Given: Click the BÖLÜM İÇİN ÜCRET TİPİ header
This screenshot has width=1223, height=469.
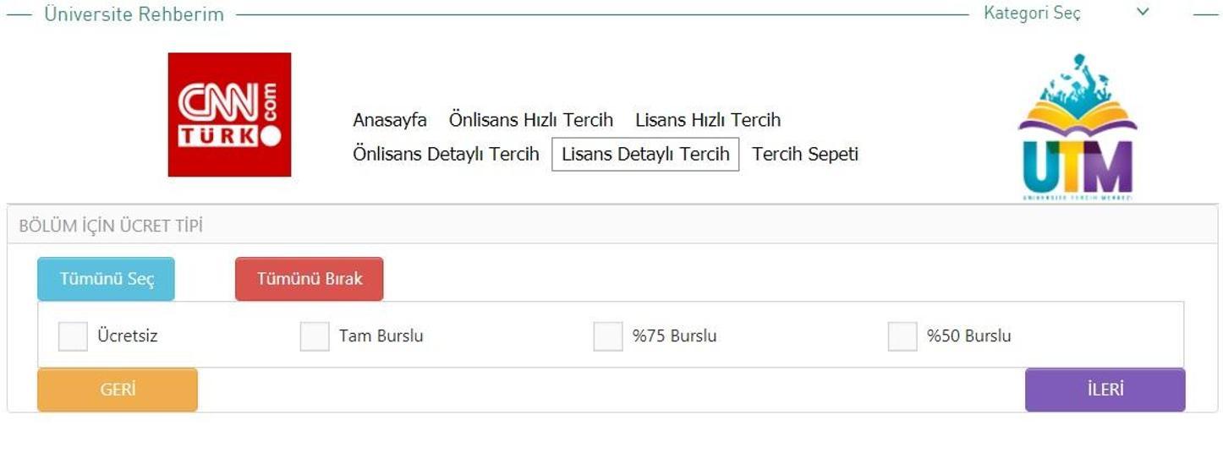Looking at the screenshot, I should (x=111, y=226).
